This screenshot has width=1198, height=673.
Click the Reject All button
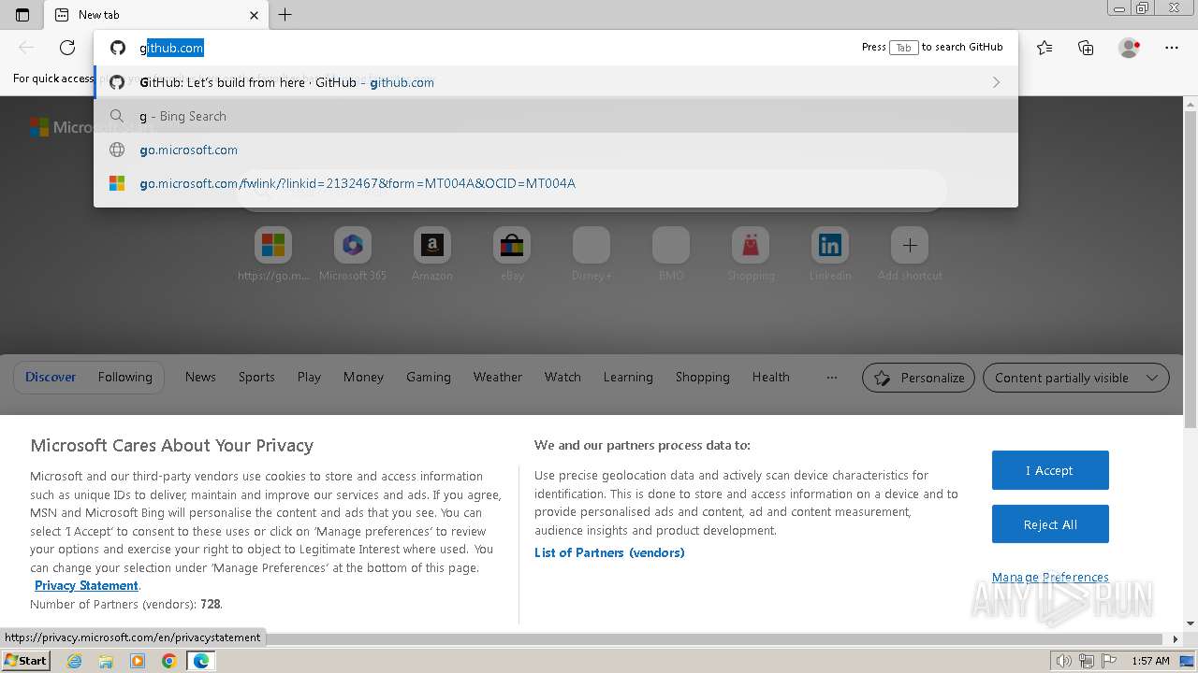point(1050,524)
